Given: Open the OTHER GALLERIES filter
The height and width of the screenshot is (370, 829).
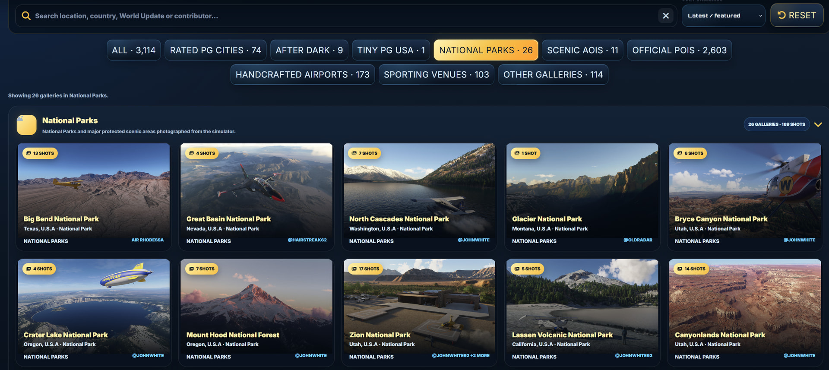Looking at the screenshot, I should click(553, 75).
